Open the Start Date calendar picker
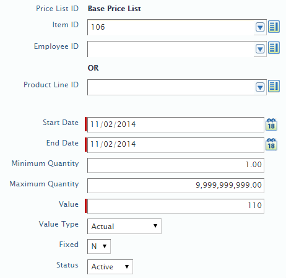 [271, 124]
